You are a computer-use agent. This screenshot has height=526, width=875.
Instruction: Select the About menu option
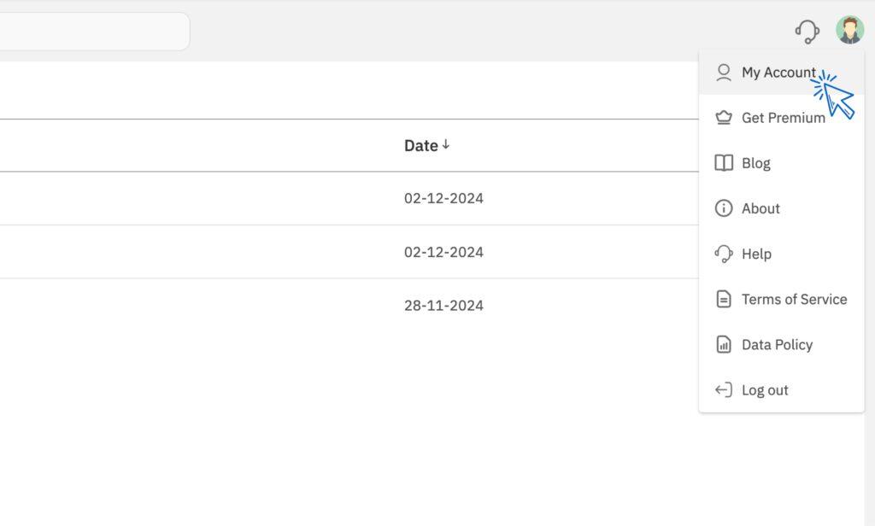[x=760, y=208]
